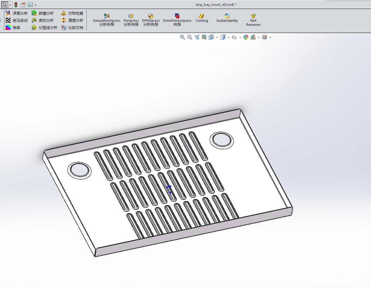371x288 pixels.
Task: Expand the View Orientation dropdown
Action: (217, 37)
